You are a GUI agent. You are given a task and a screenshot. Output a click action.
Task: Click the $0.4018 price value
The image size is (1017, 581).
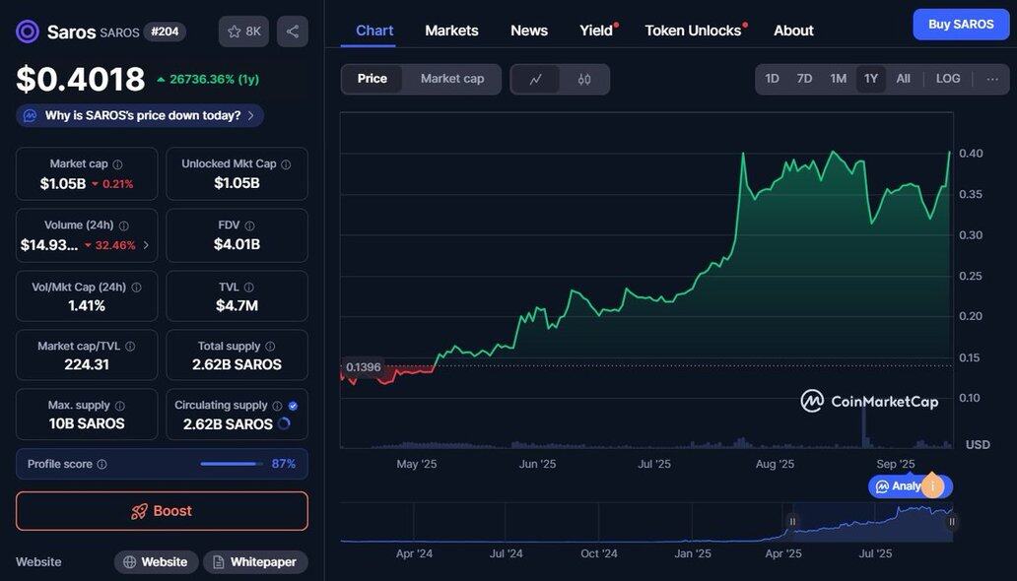tap(81, 79)
